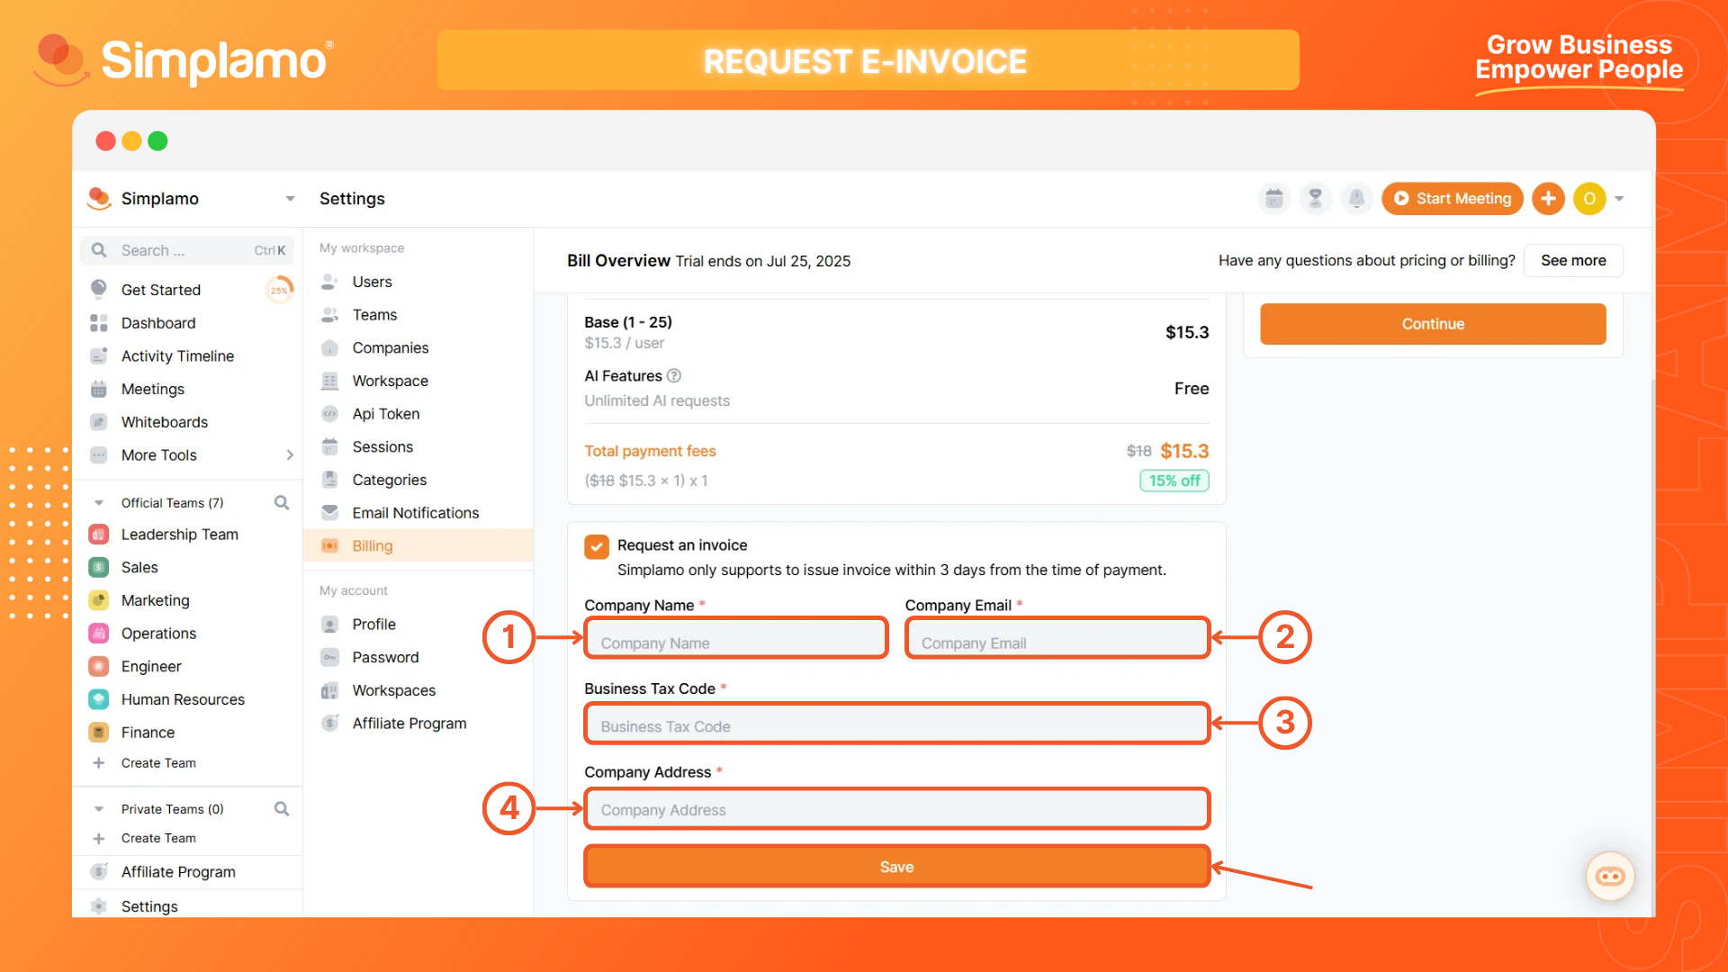The height and width of the screenshot is (972, 1728).
Task: Collapse the Private Teams section
Action: coord(99,809)
